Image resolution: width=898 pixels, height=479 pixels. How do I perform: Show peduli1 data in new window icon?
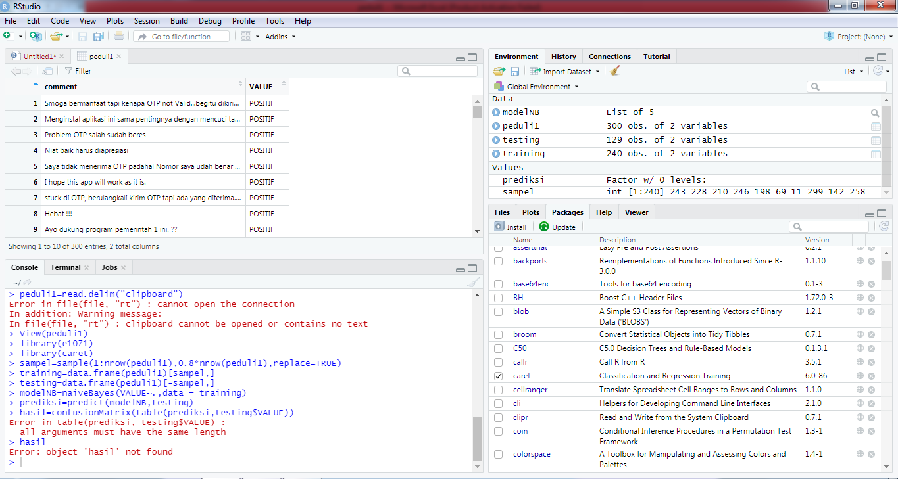point(47,70)
